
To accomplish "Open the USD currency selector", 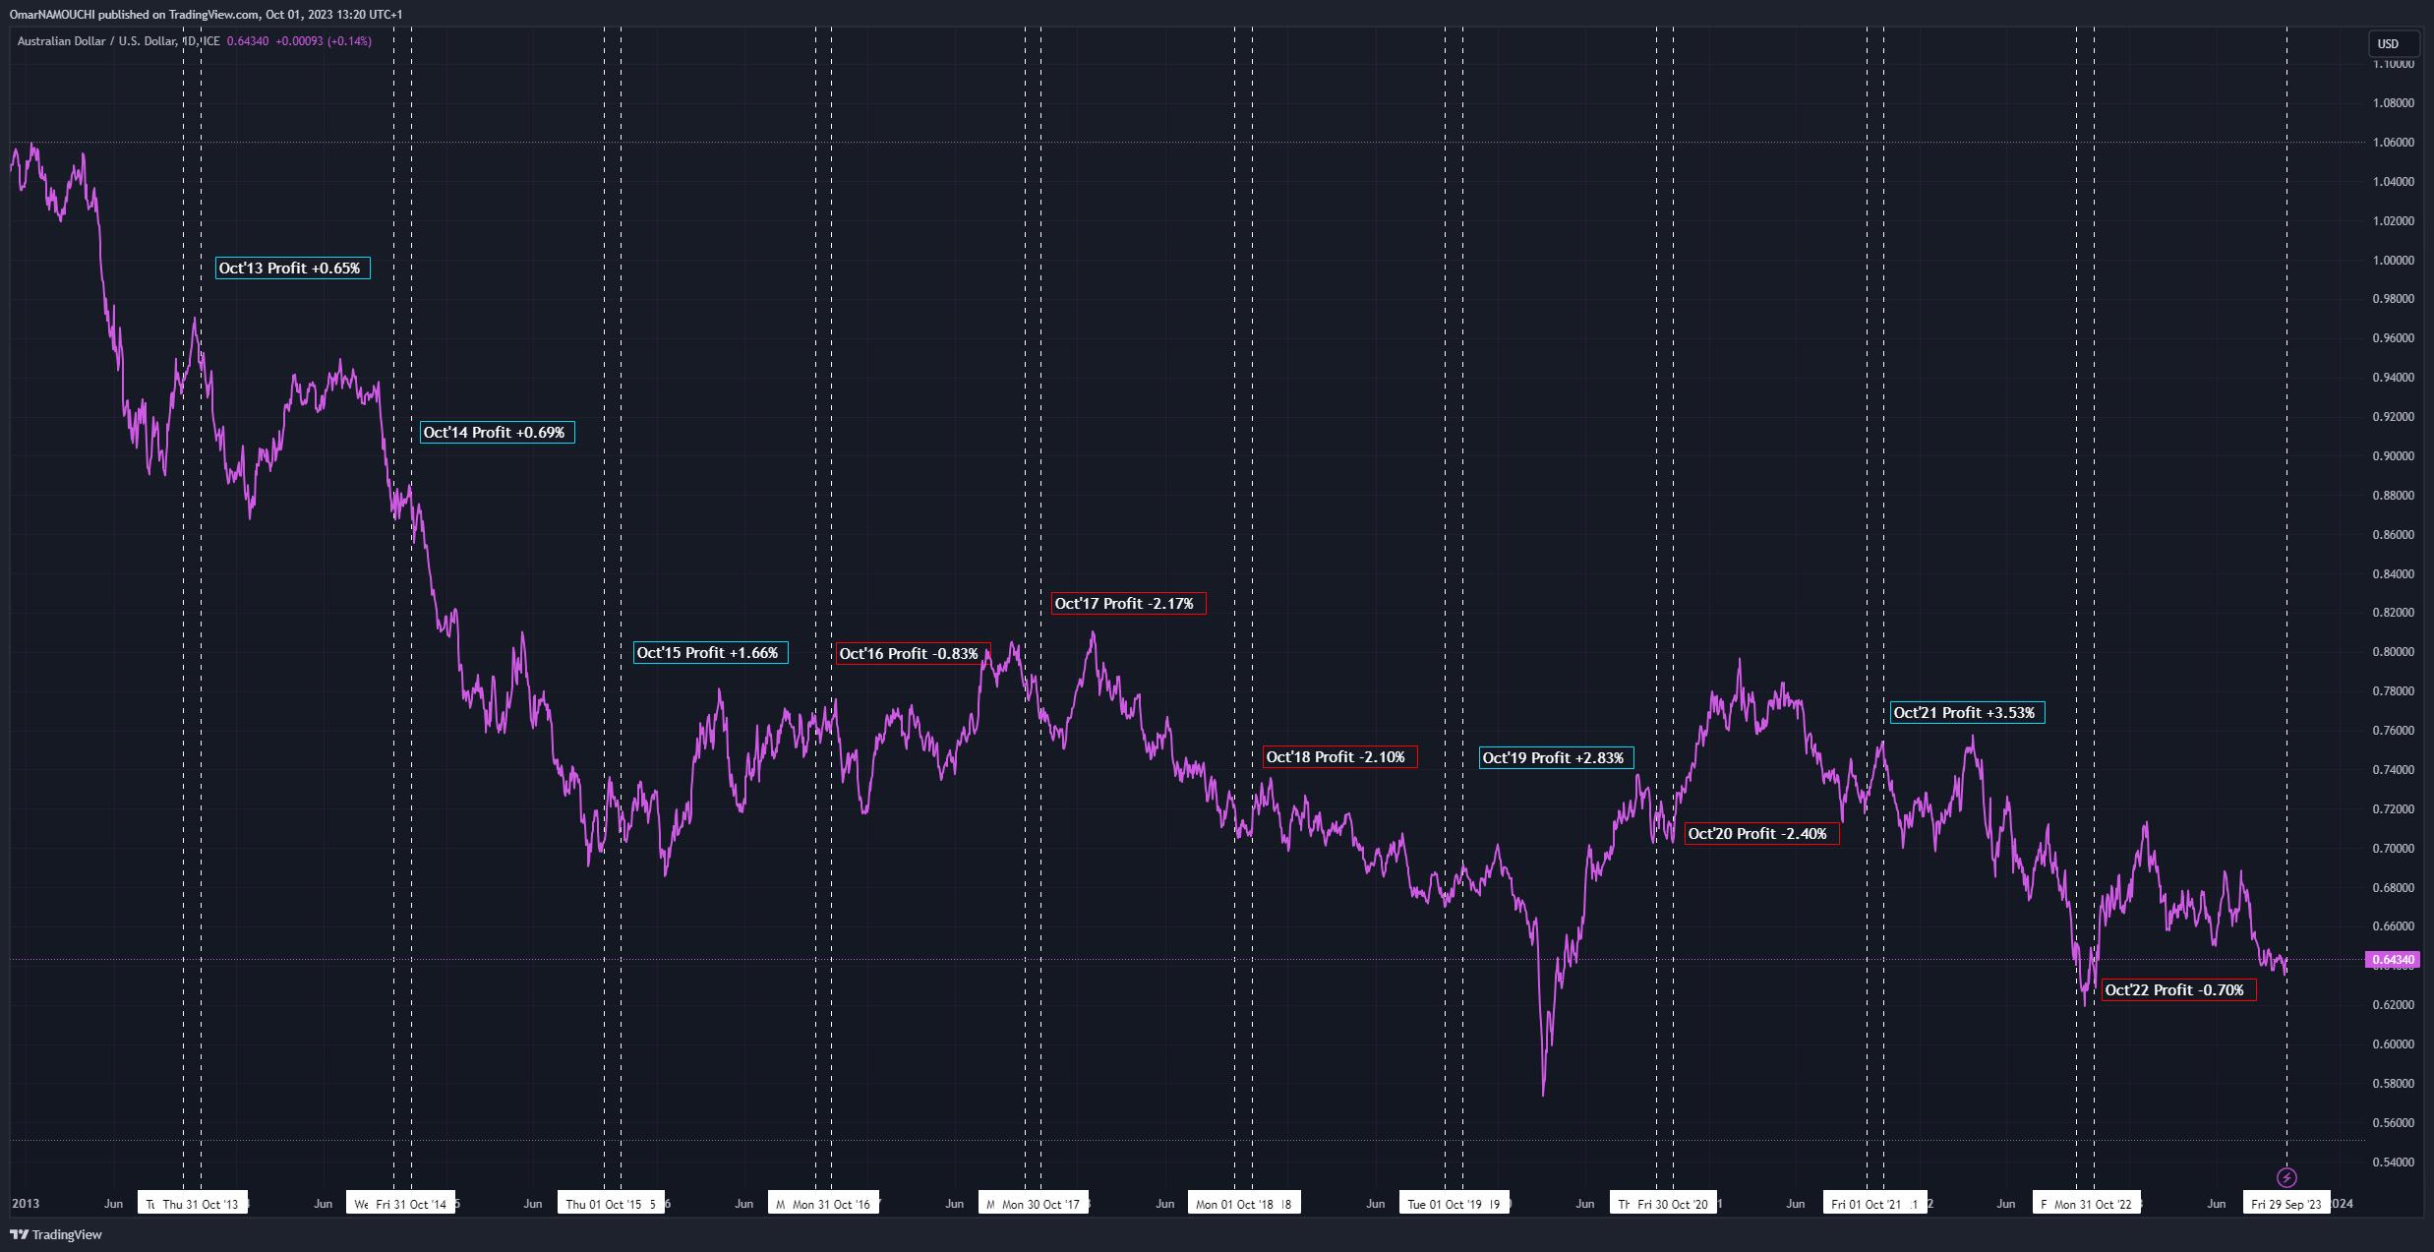I will point(2395,43).
